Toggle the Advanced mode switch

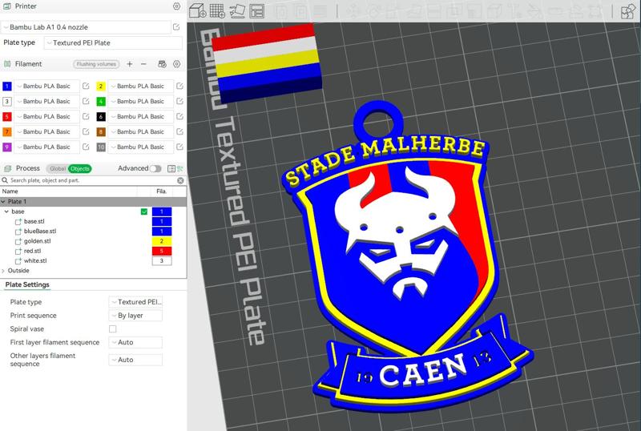coord(155,168)
